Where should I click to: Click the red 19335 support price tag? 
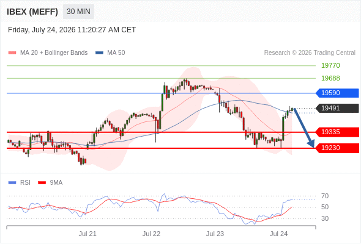337,132
